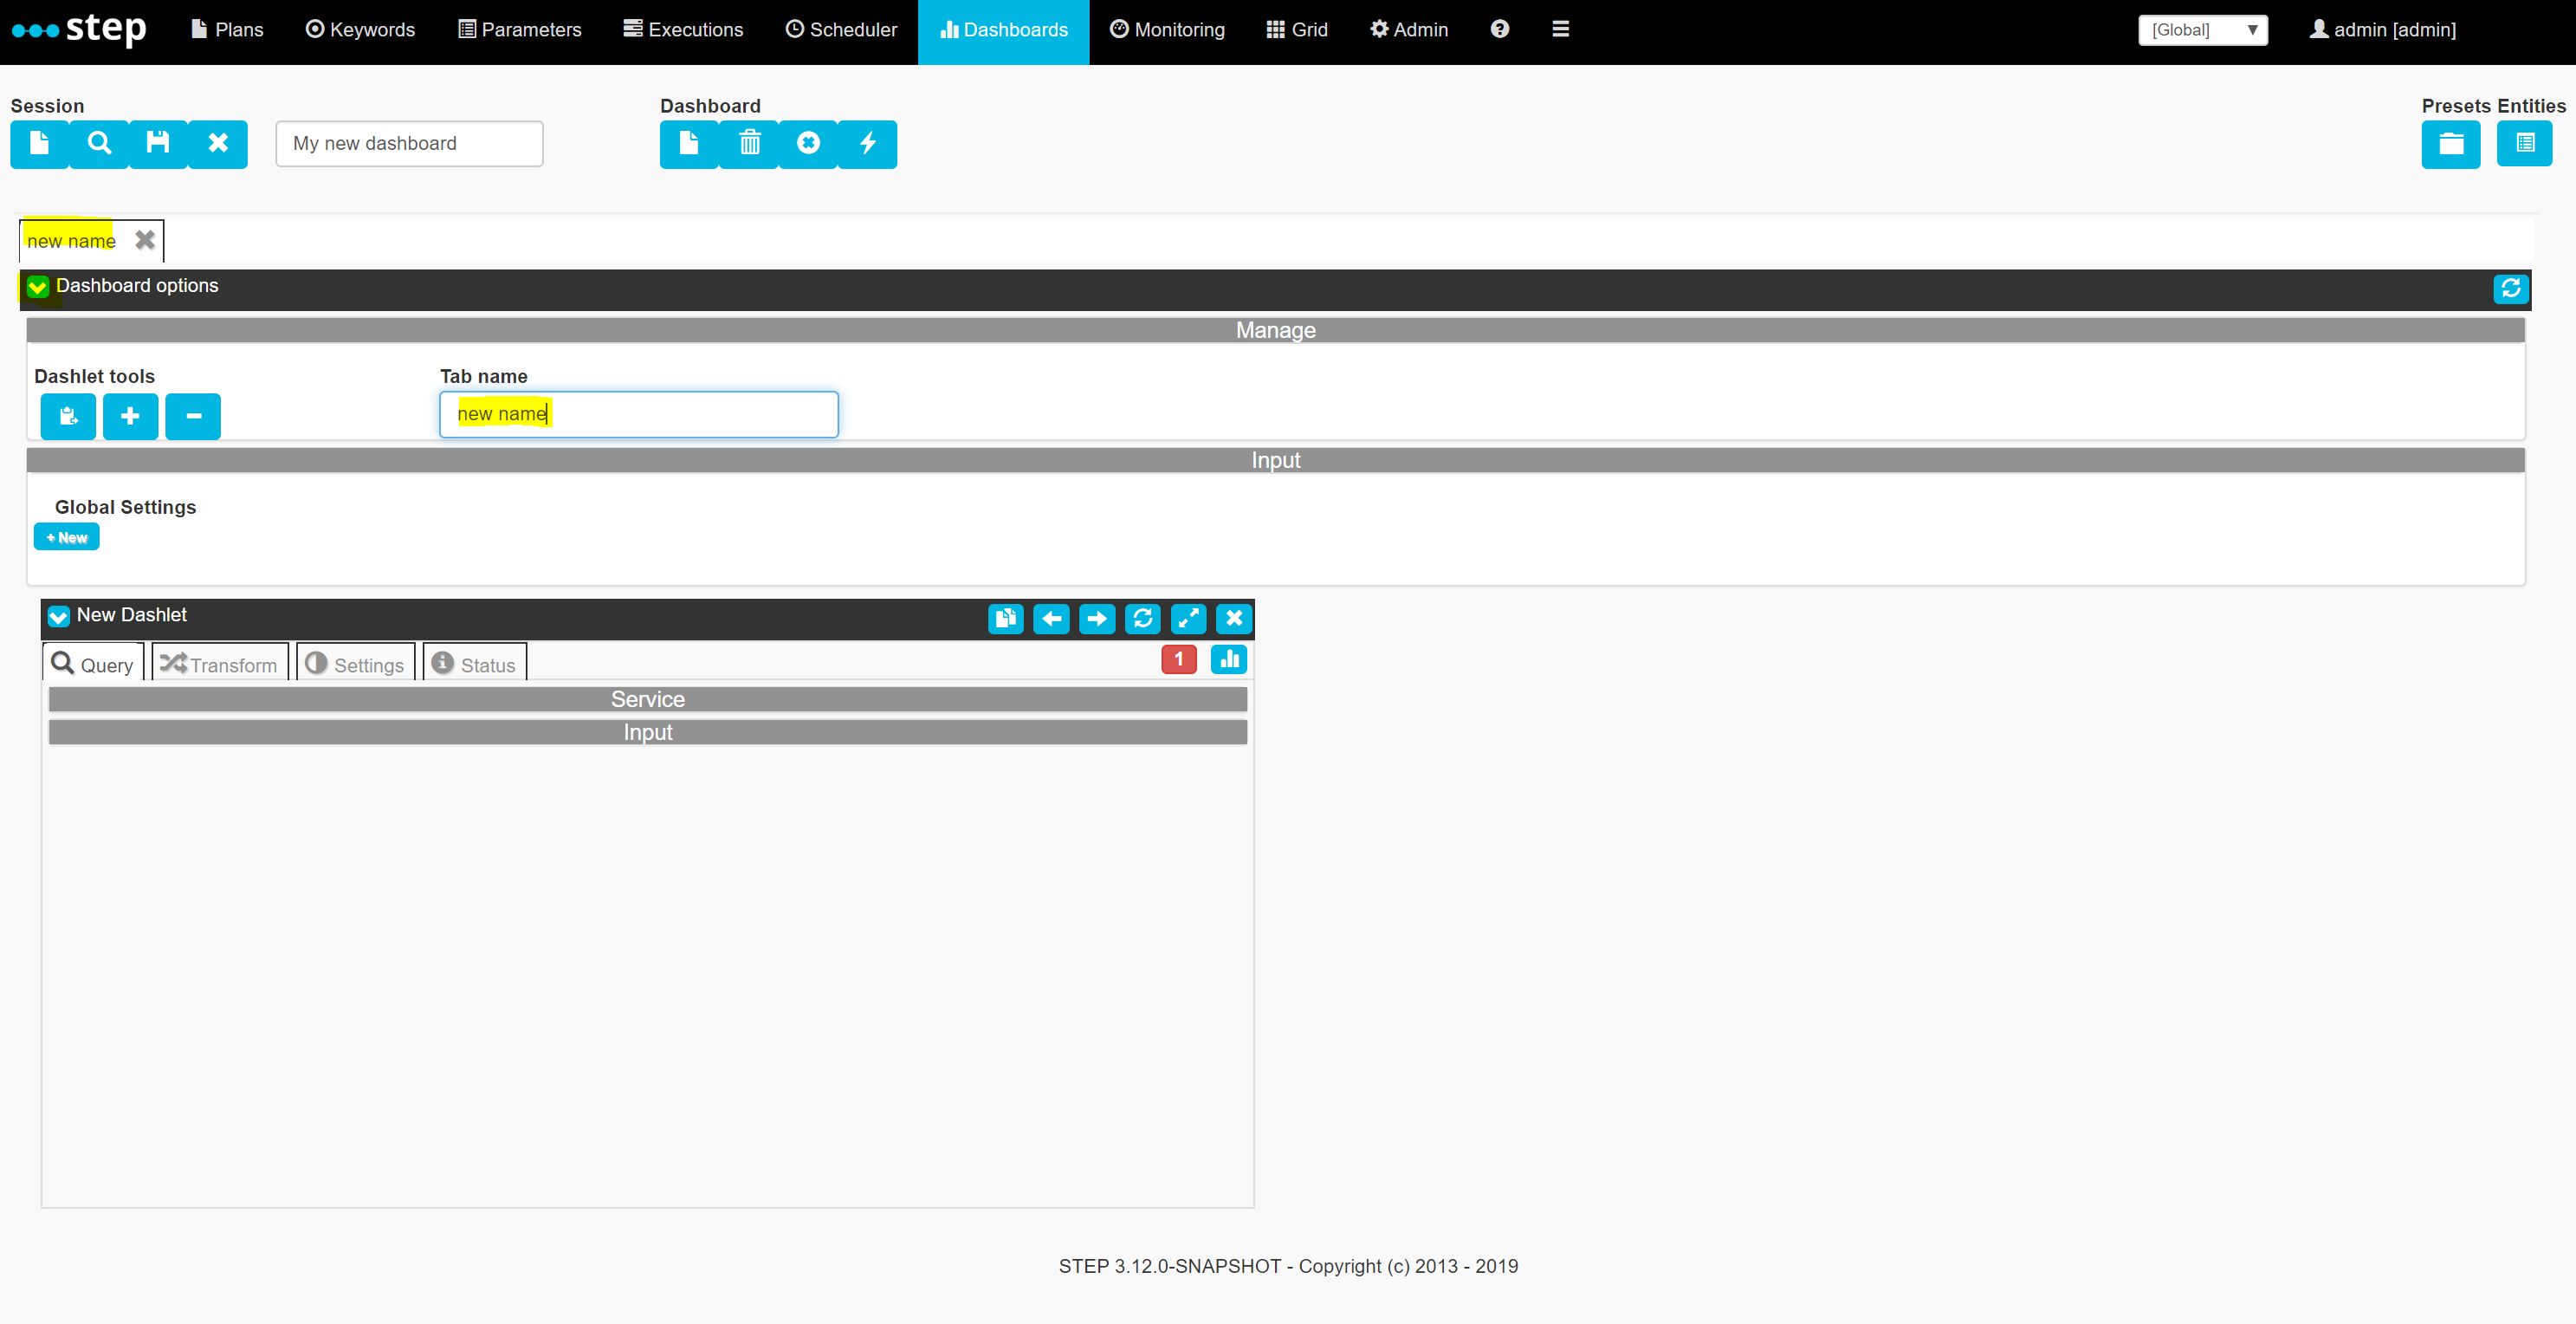Open the Keywords page
This screenshot has height=1324, width=2576.
click(360, 30)
